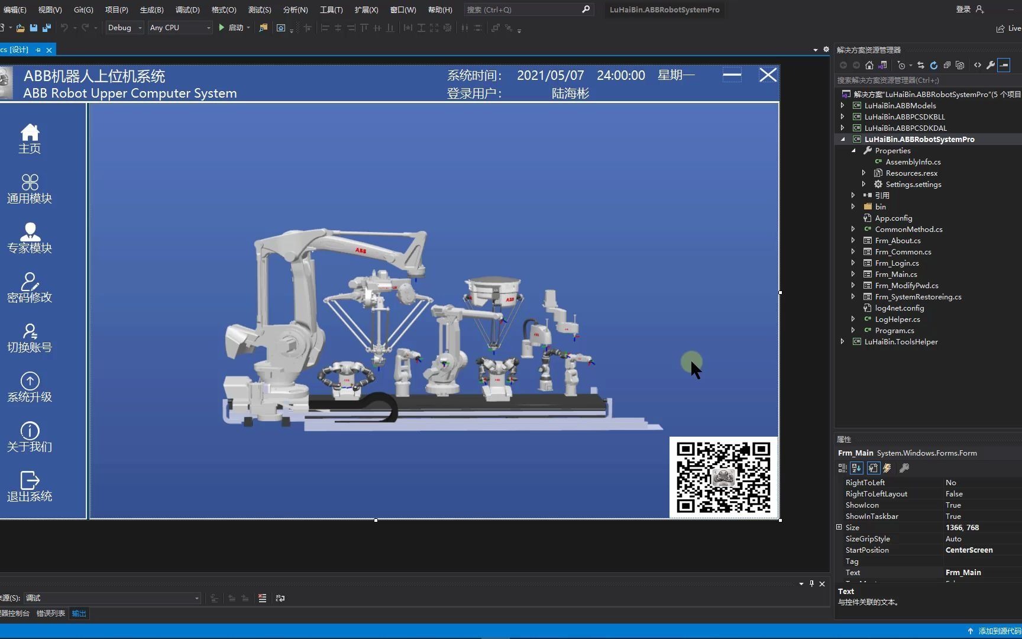Open properties via wrench icon in Solution Explorer

click(x=991, y=65)
